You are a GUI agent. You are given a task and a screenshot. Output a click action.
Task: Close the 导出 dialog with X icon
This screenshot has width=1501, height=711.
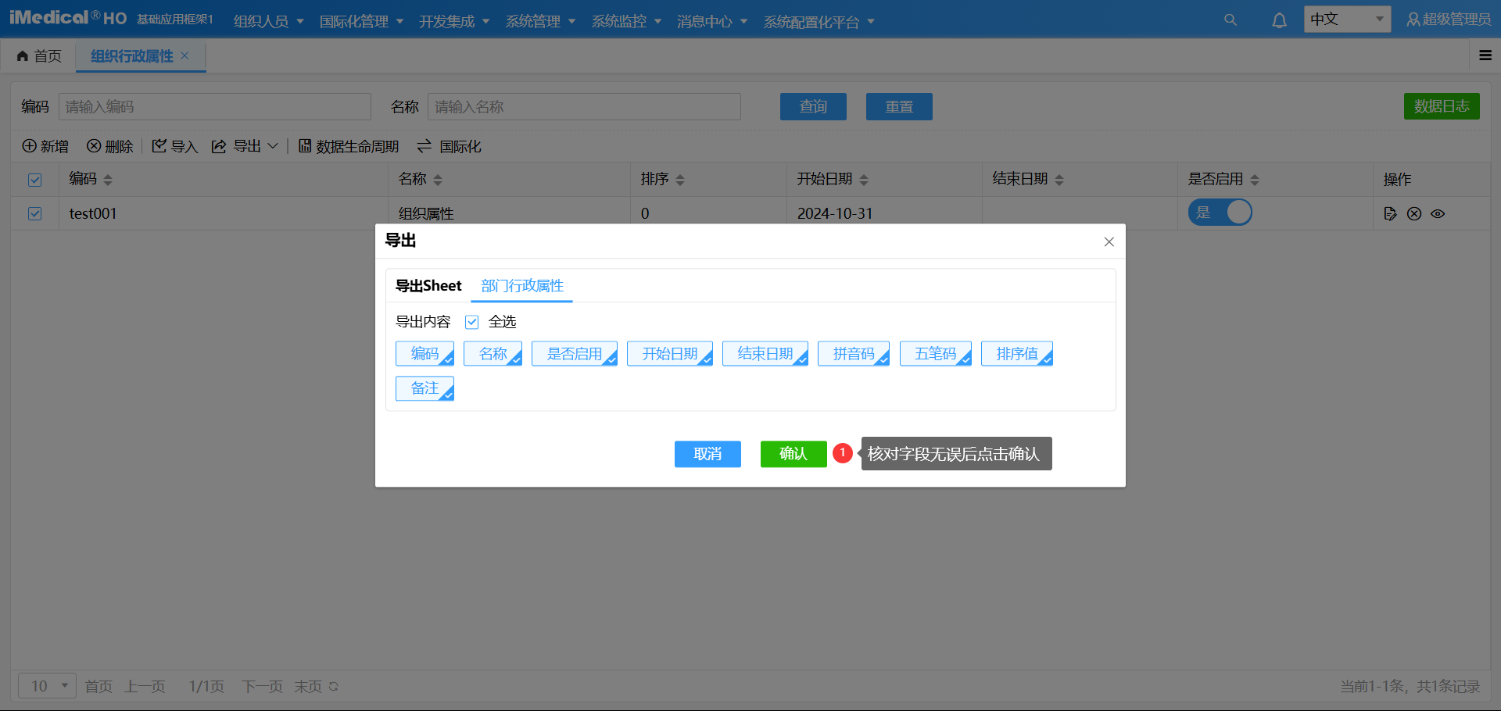[1109, 242]
